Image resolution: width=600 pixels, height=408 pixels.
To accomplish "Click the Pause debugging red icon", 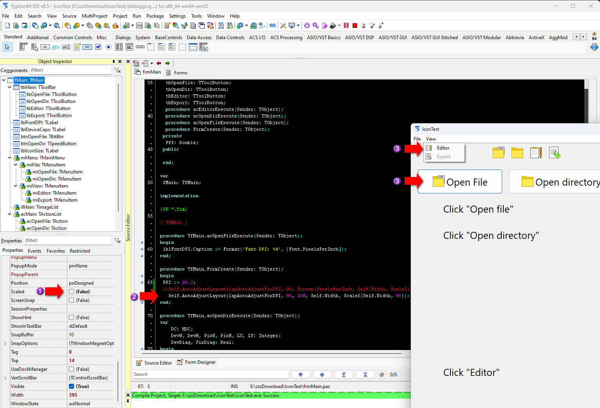I will (x=346, y=25).
